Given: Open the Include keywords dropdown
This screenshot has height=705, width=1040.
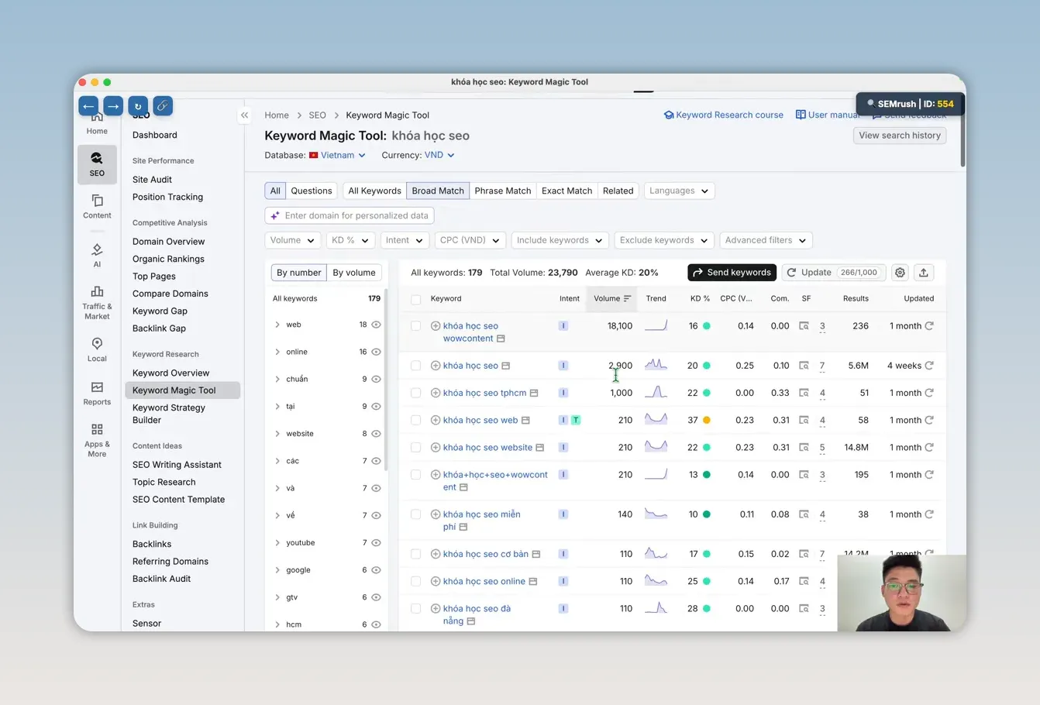Looking at the screenshot, I should (560, 240).
